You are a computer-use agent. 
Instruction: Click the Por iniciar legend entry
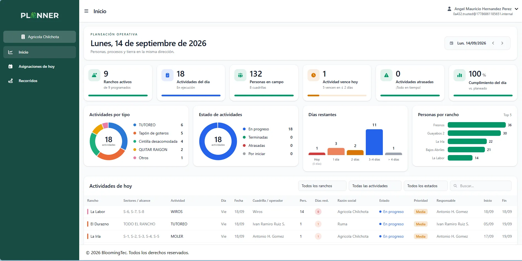(268, 154)
